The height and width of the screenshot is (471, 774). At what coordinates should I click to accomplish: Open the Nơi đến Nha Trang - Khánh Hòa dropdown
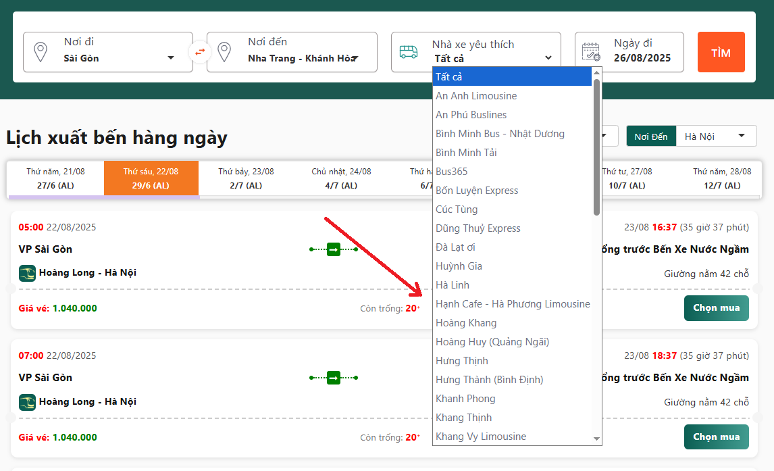292,52
